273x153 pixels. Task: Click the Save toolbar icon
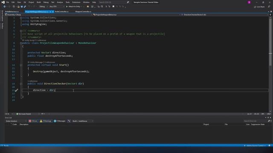click(x=22, y=7)
